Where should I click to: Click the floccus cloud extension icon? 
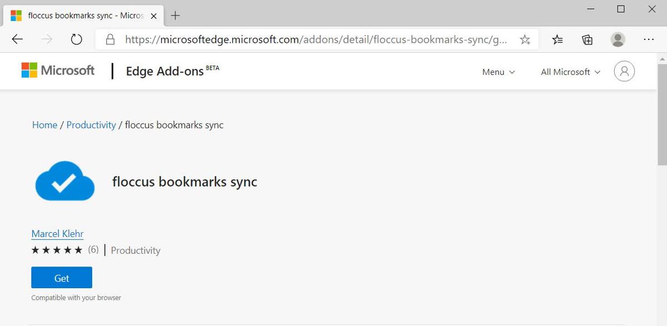coord(64,182)
